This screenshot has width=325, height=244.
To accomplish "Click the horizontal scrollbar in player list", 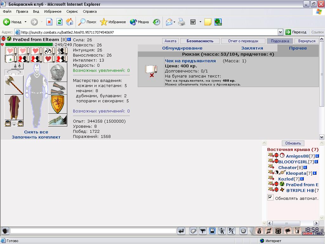I will [x=293, y=223].
